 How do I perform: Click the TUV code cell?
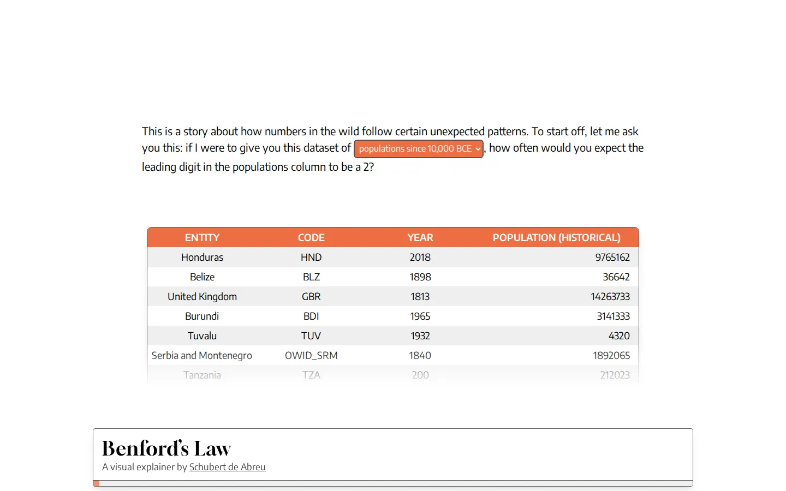tap(311, 336)
